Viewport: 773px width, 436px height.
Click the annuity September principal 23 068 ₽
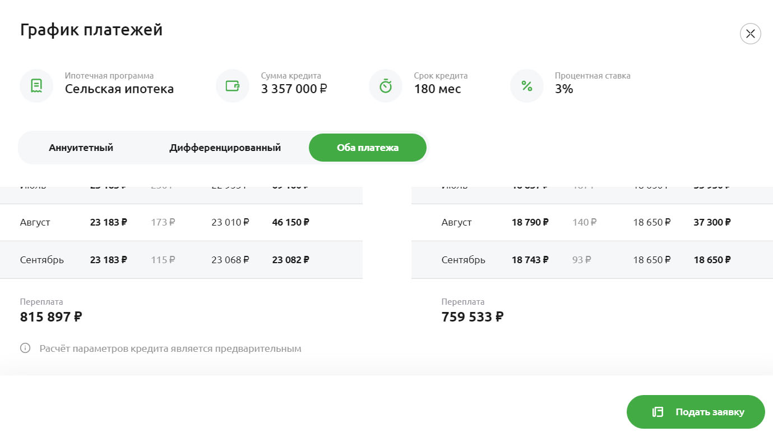tap(230, 260)
